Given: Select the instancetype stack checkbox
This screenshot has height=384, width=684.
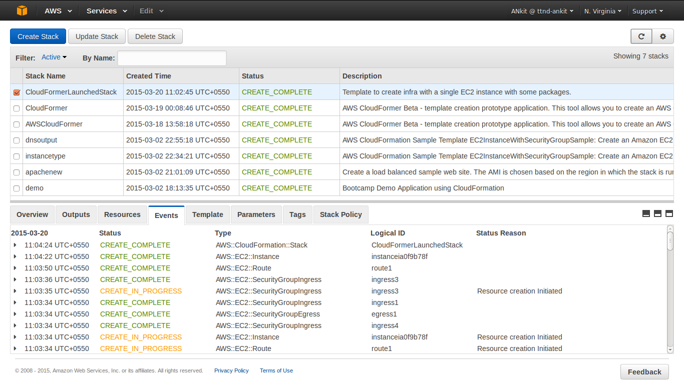Looking at the screenshot, I should click(x=17, y=156).
